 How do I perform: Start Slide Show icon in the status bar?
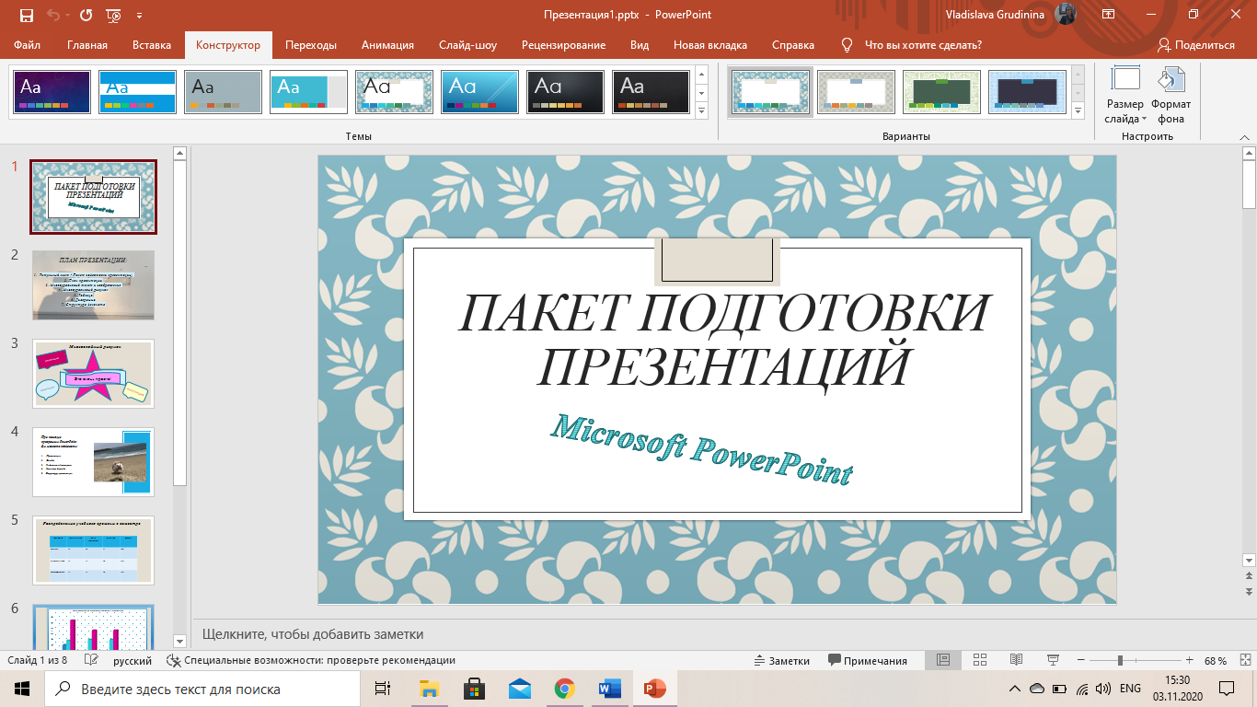[x=1054, y=660]
